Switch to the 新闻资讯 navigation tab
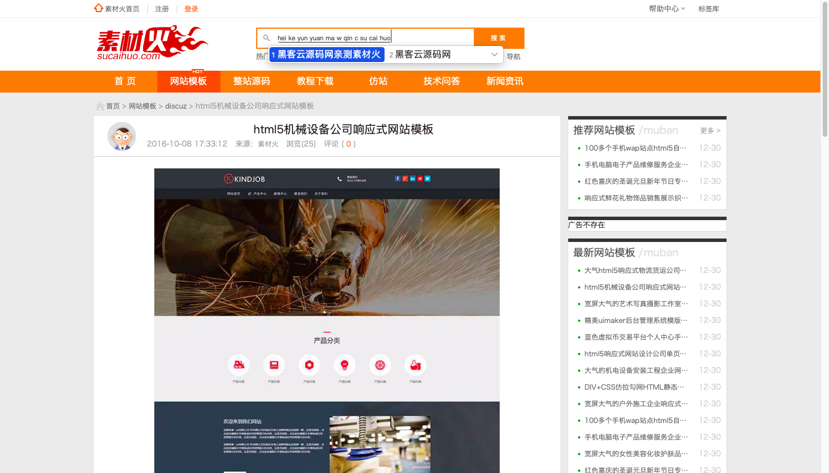This screenshot has height=473, width=829. pos(505,81)
